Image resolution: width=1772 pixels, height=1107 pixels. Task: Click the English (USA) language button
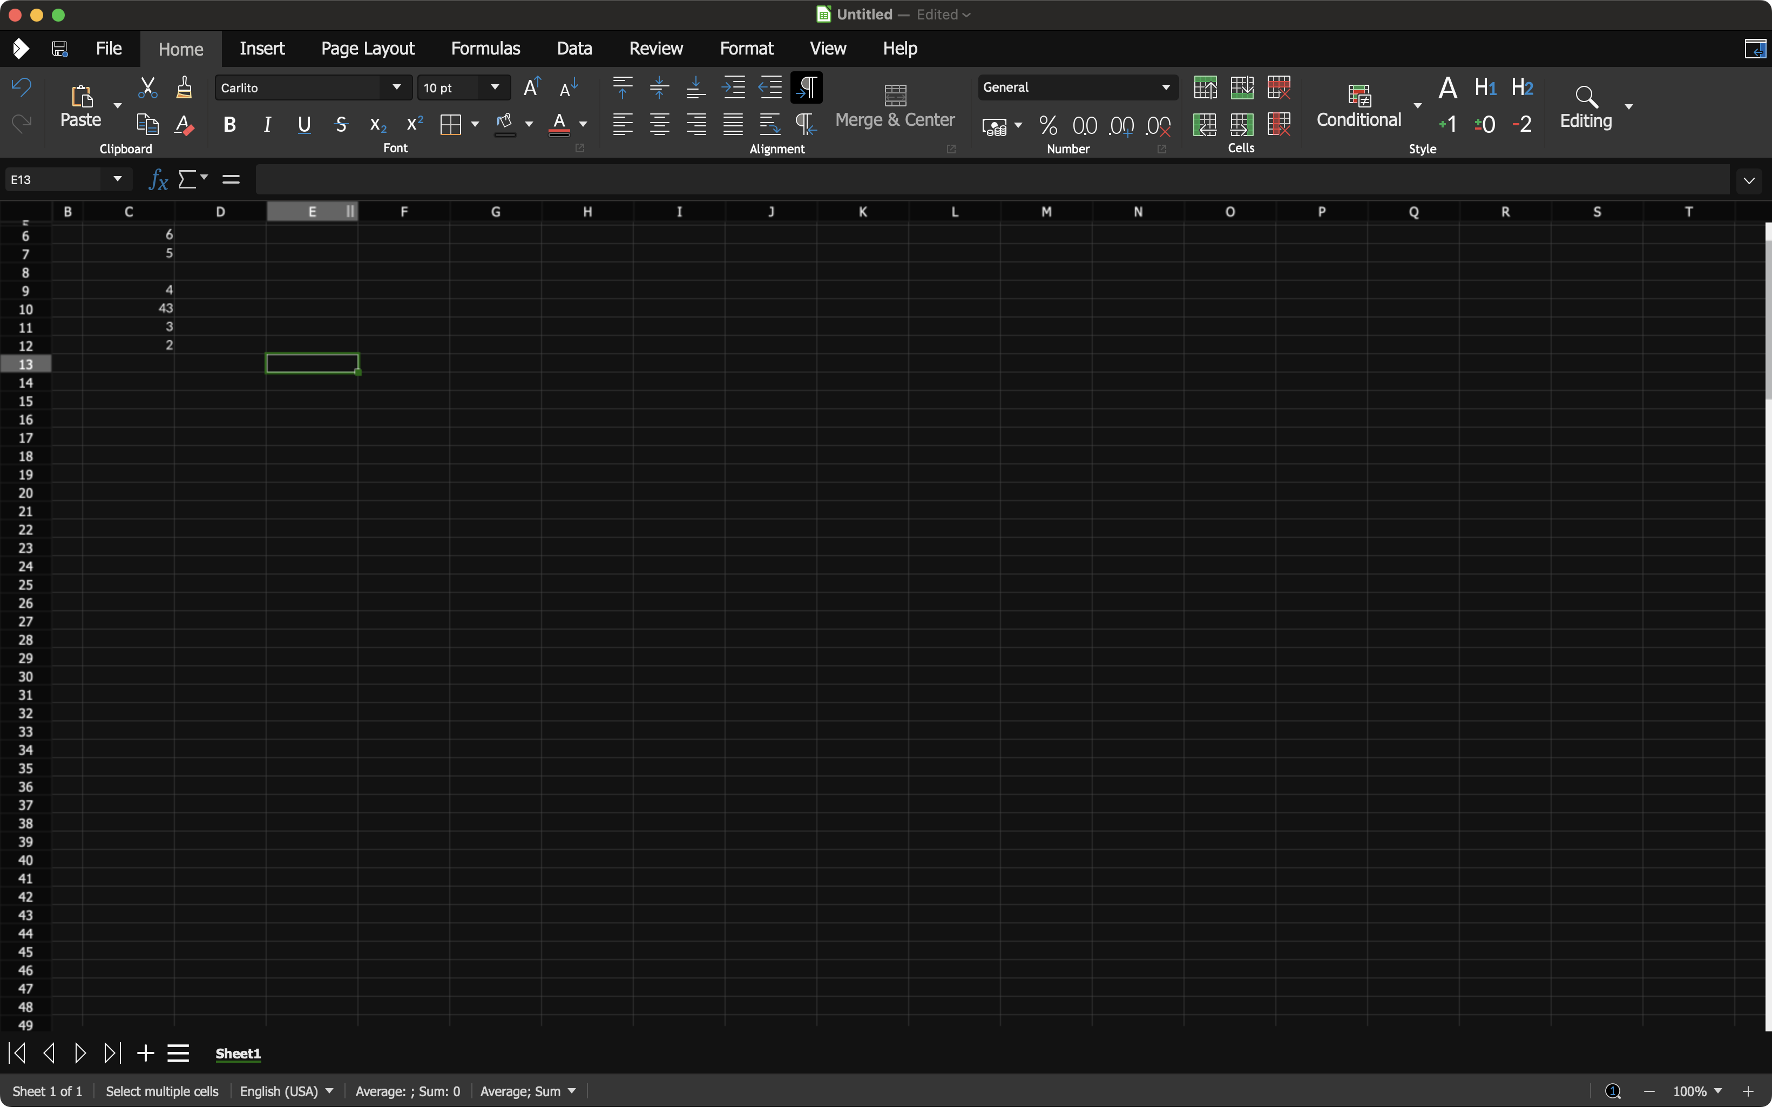[x=286, y=1091]
